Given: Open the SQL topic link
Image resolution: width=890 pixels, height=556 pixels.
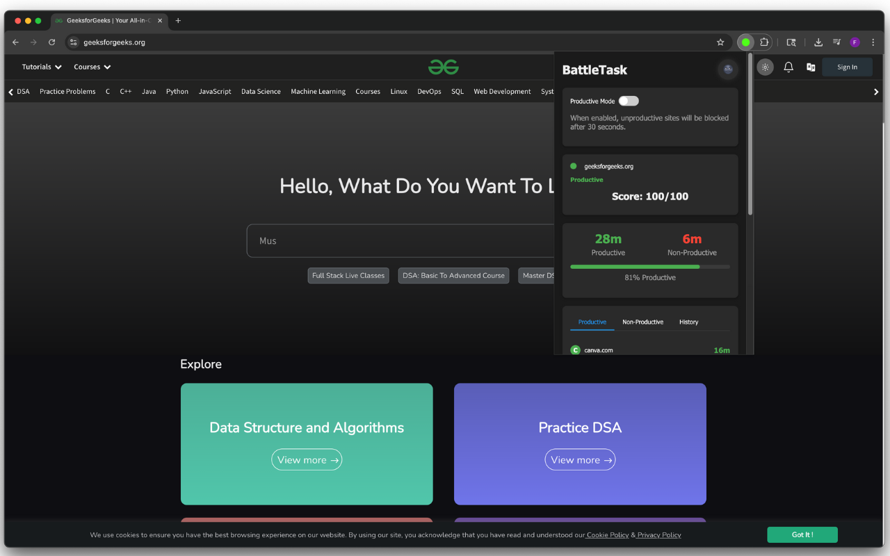Looking at the screenshot, I should 458,92.
